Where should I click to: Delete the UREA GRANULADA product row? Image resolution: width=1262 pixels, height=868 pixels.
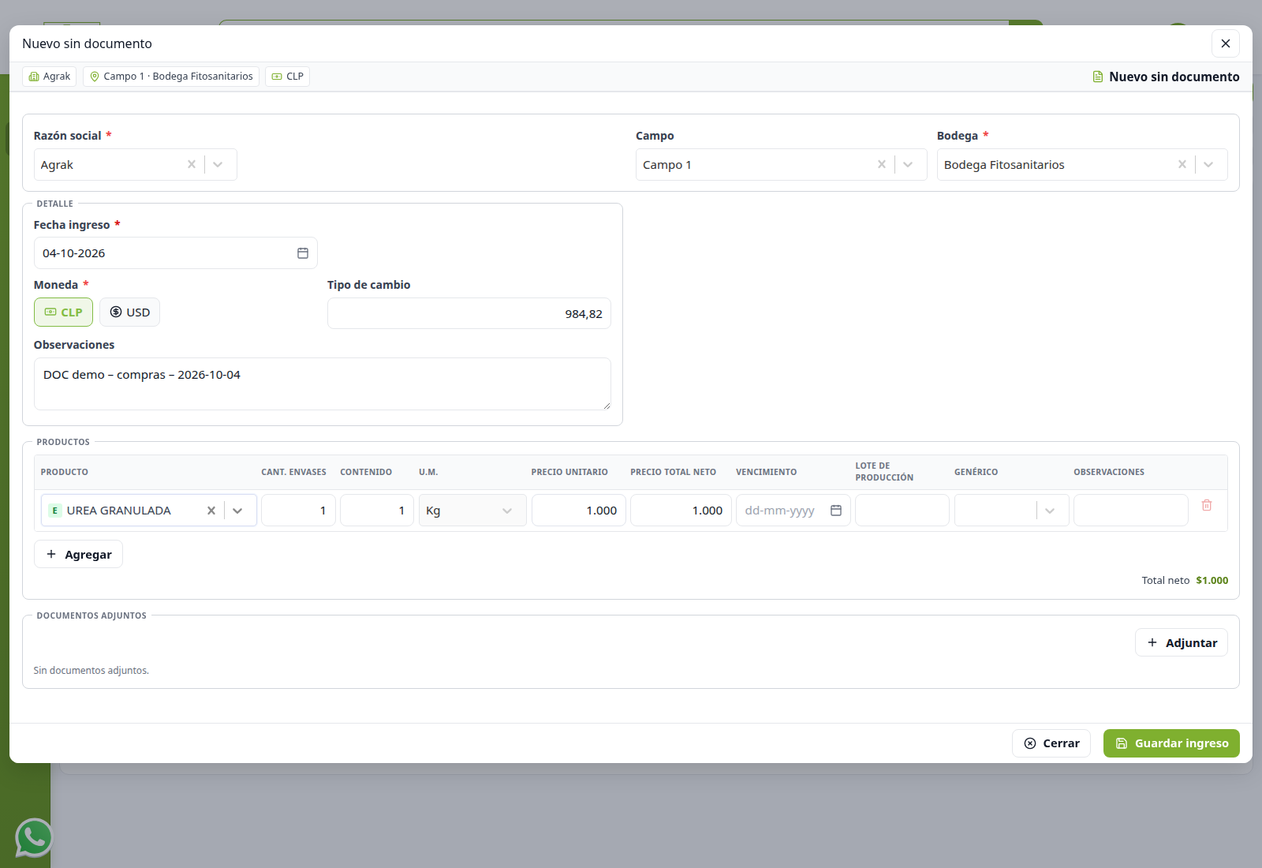tap(1207, 505)
